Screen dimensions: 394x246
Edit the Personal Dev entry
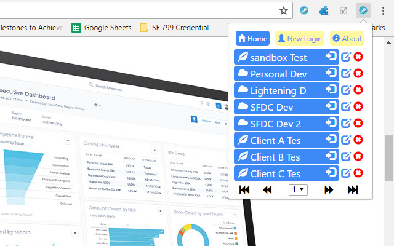346,73
